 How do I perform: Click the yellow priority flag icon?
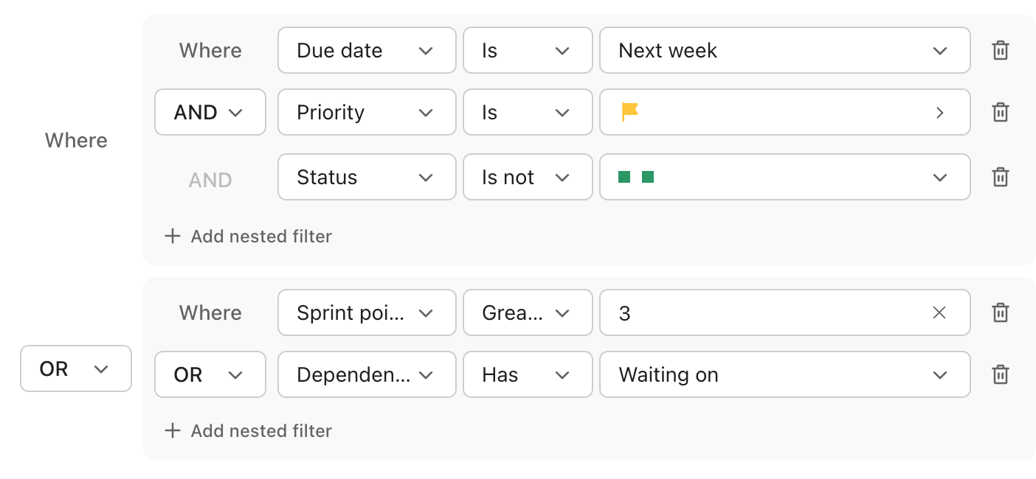point(629,112)
